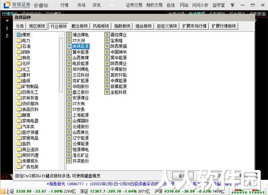Open the 造纸 sector folder
Viewport: 268px width, 195px height.
click(x=24, y=81)
